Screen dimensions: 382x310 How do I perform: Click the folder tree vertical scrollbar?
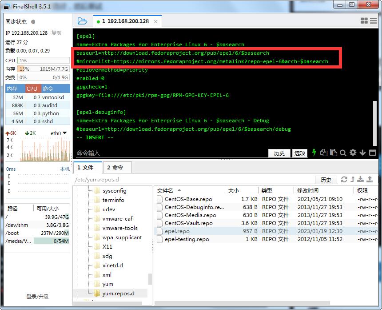tap(150, 279)
